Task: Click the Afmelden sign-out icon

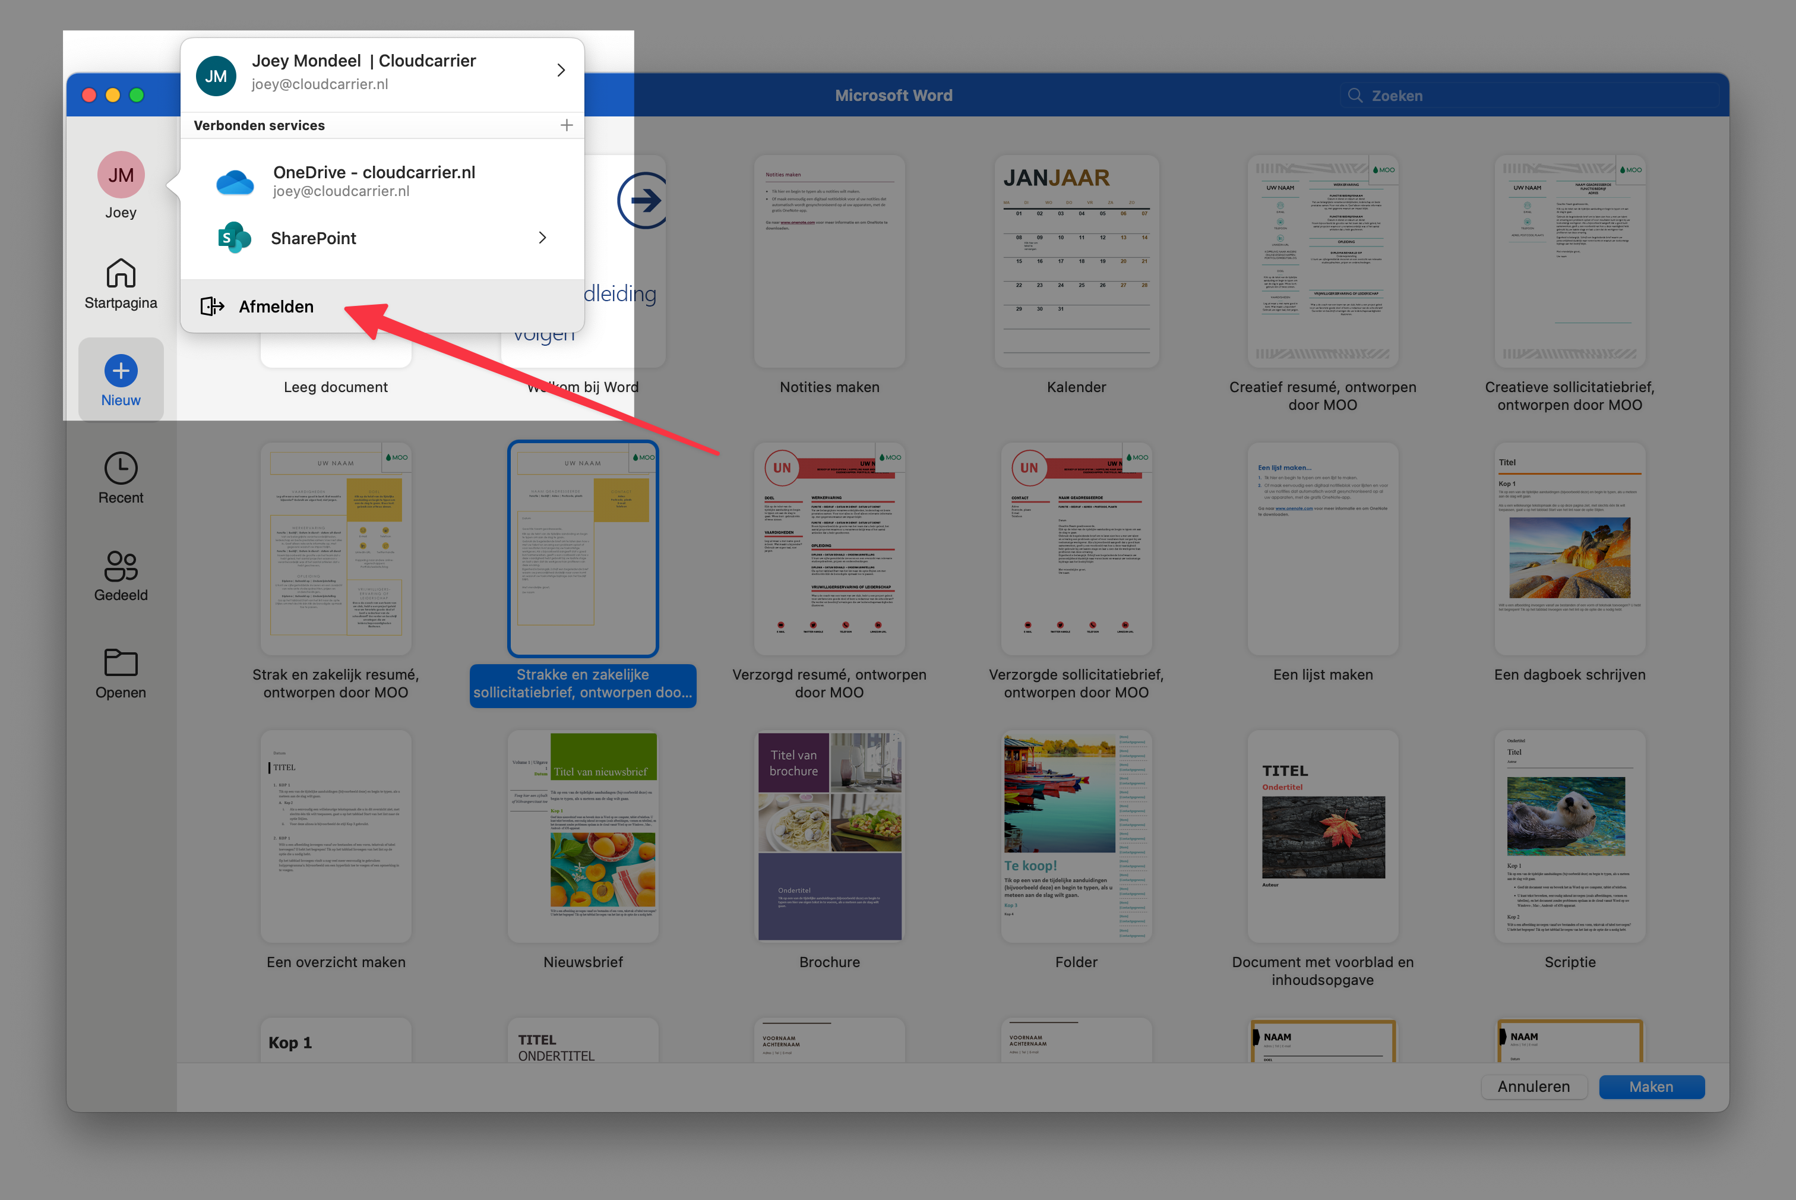Action: click(x=212, y=307)
